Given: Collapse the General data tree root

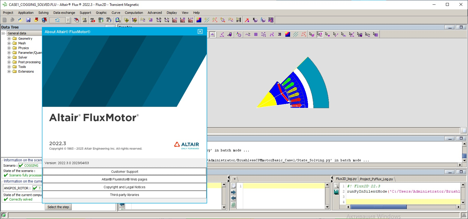Looking at the screenshot, I should point(3,33).
